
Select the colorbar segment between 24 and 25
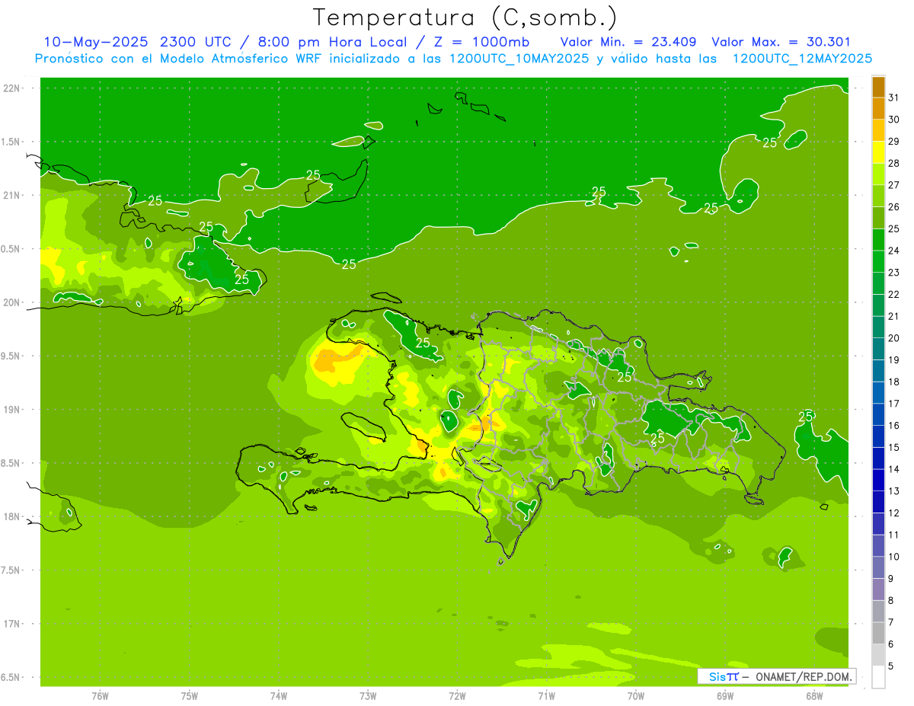coord(878,240)
